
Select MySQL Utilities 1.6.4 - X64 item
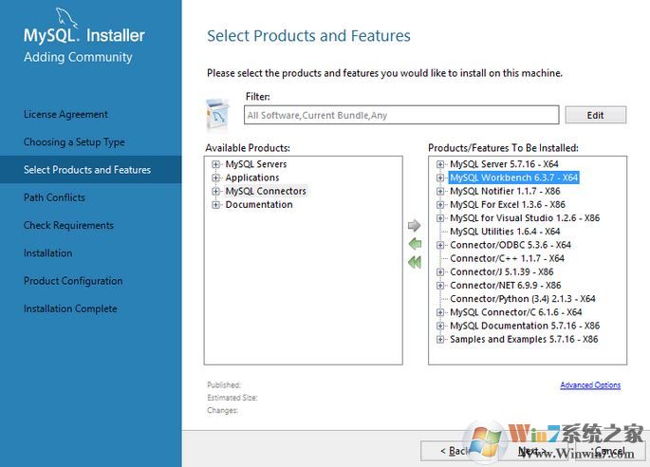[505, 232]
